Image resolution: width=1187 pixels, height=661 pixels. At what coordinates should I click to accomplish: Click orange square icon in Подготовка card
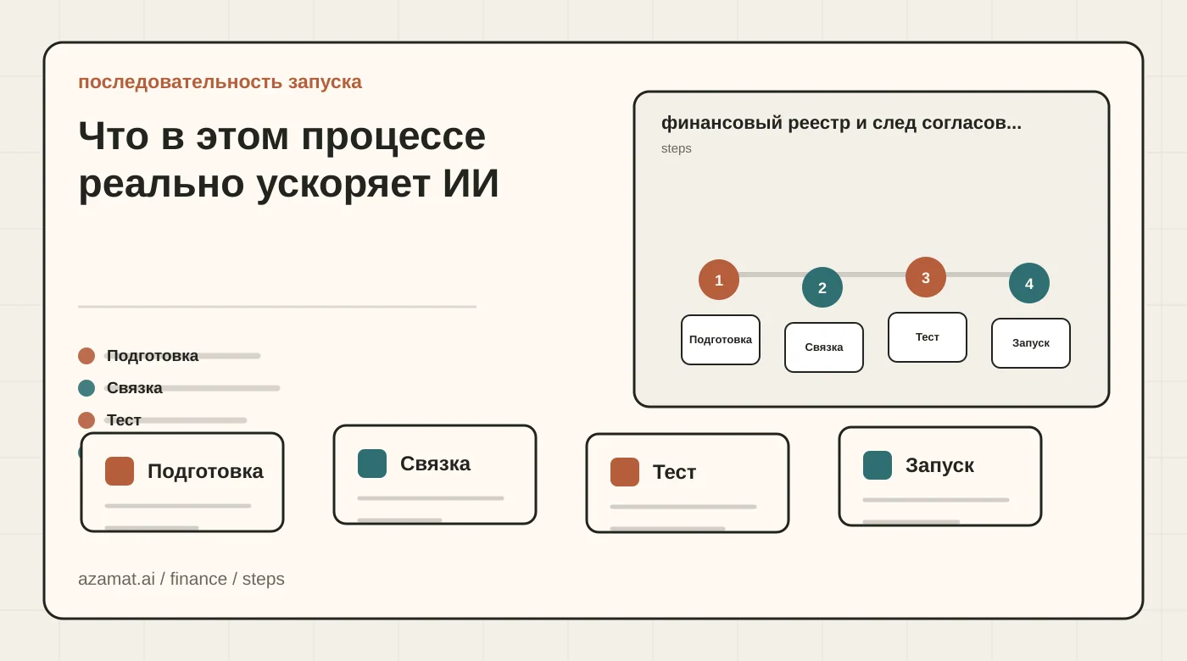click(x=120, y=471)
